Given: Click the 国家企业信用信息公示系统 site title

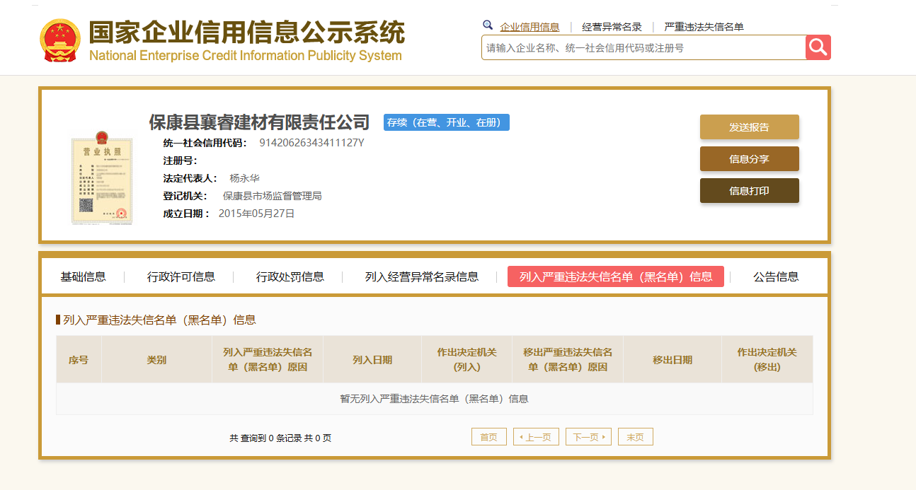Looking at the screenshot, I should coord(246,33).
